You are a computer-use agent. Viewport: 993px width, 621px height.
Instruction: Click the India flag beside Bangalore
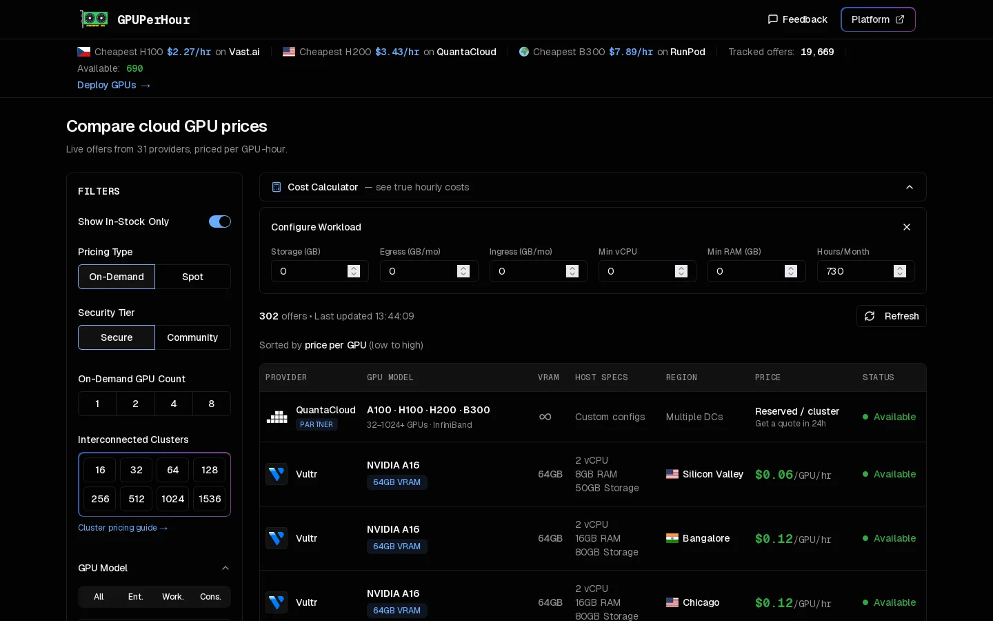click(672, 538)
